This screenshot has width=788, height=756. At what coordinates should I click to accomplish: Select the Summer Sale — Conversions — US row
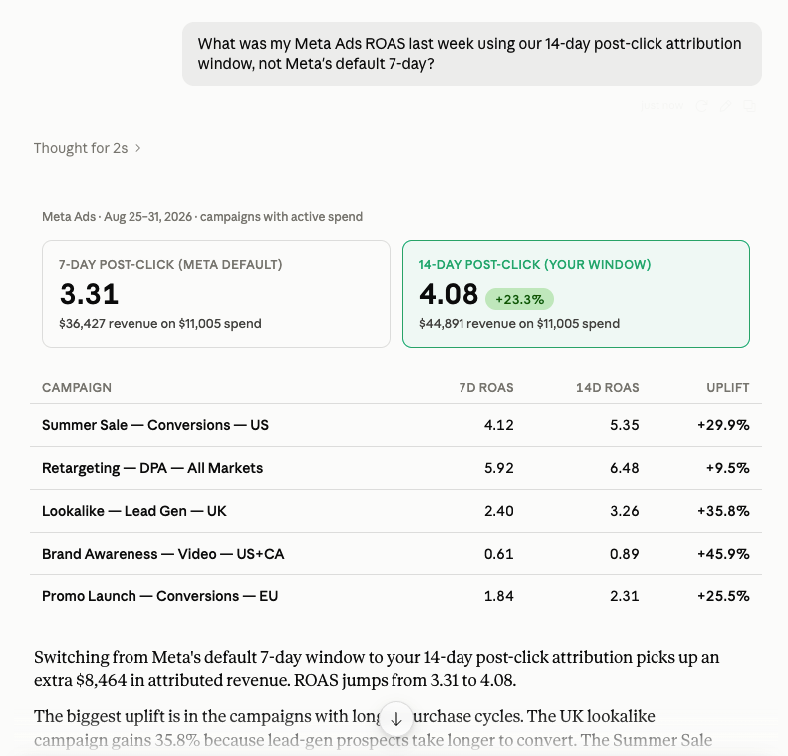[396, 425]
